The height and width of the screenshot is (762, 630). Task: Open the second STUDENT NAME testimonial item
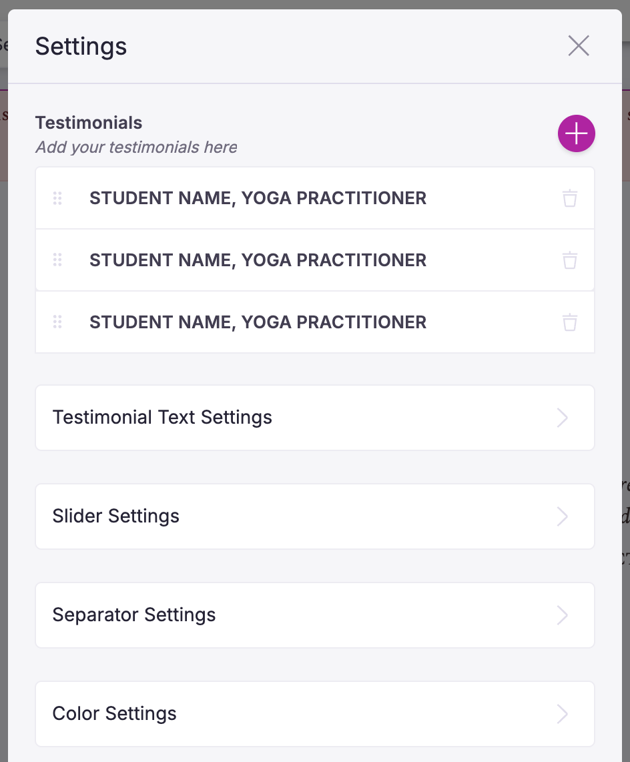click(258, 260)
